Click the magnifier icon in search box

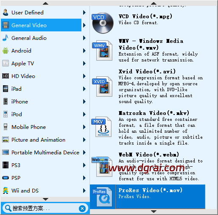click(8, 208)
